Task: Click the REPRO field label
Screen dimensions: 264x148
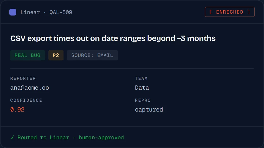Action: (x=143, y=100)
